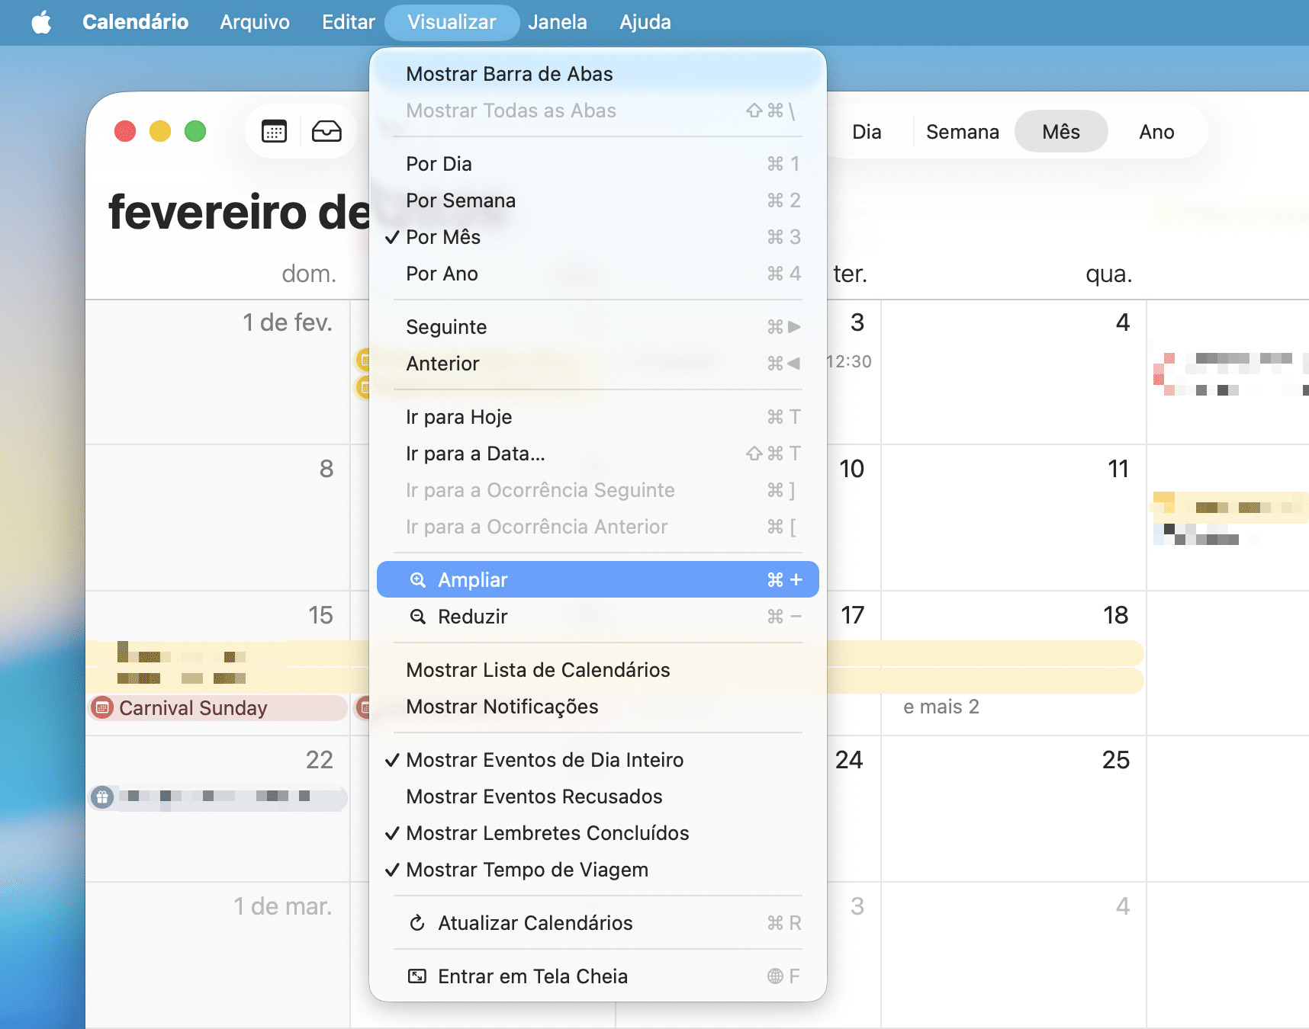
Task: Choose Ir para Hoje
Action: 458,417
